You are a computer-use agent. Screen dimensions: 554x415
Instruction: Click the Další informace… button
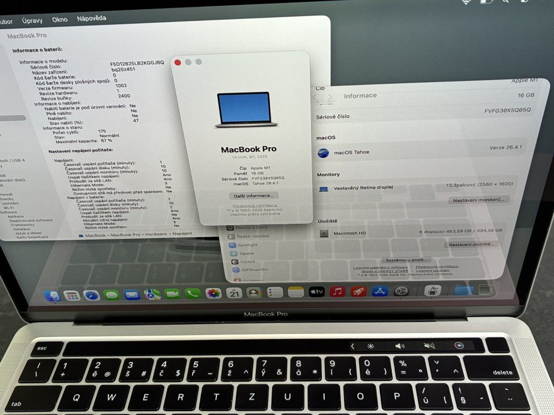(x=253, y=196)
